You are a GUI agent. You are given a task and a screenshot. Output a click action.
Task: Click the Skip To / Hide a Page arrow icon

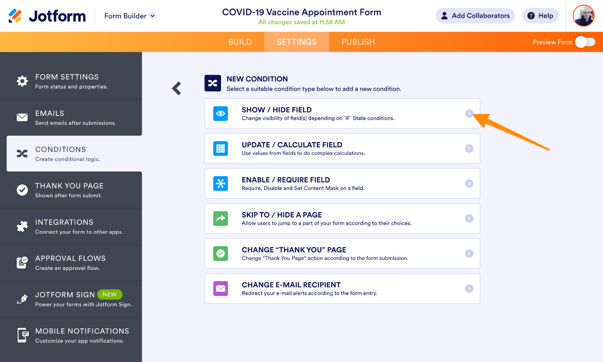220,219
